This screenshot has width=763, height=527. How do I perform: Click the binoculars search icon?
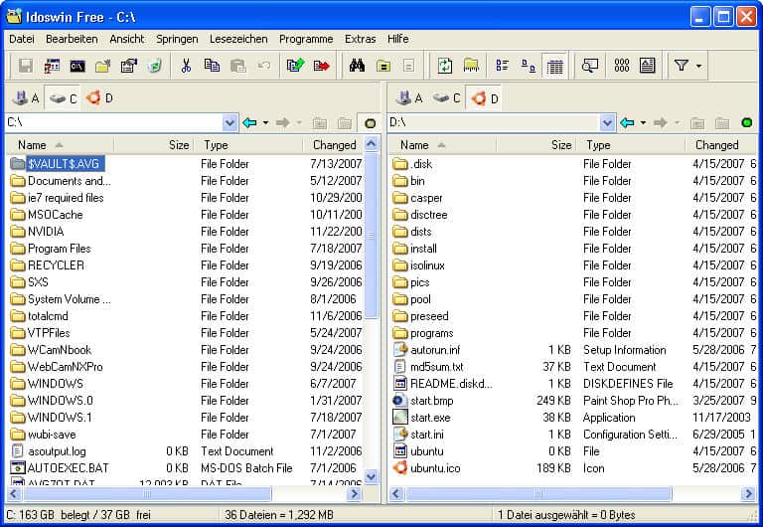(356, 66)
